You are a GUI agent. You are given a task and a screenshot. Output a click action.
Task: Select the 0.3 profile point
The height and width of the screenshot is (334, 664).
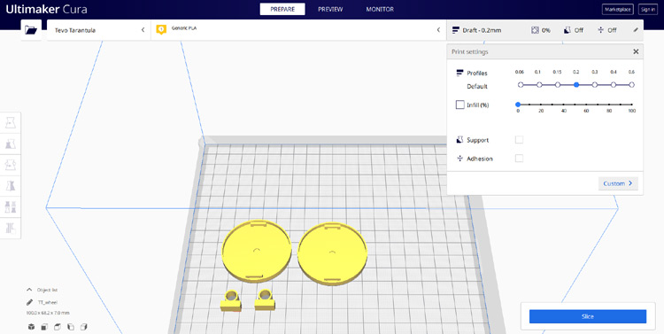coord(595,85)
